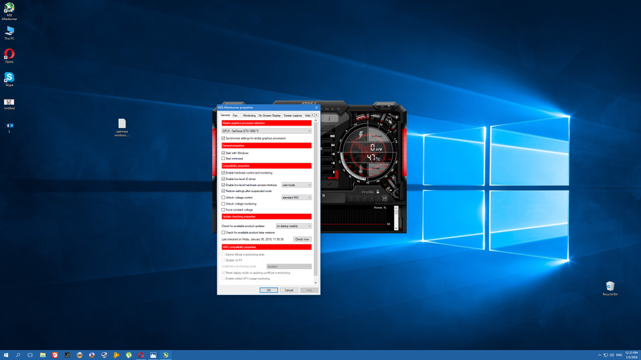Enable the Start minimized option
641x360 pixels.
(223, 159)
